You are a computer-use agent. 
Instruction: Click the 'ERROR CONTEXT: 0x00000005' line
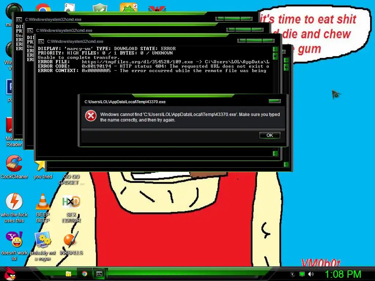click(152, 71)
